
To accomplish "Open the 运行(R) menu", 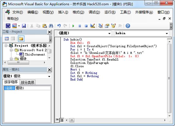I will pyautogui.click(x=110, y=12).
